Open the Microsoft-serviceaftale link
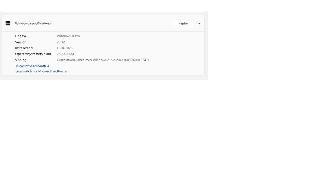The height and width of the screenshot is (174, 310). point(32,66)
